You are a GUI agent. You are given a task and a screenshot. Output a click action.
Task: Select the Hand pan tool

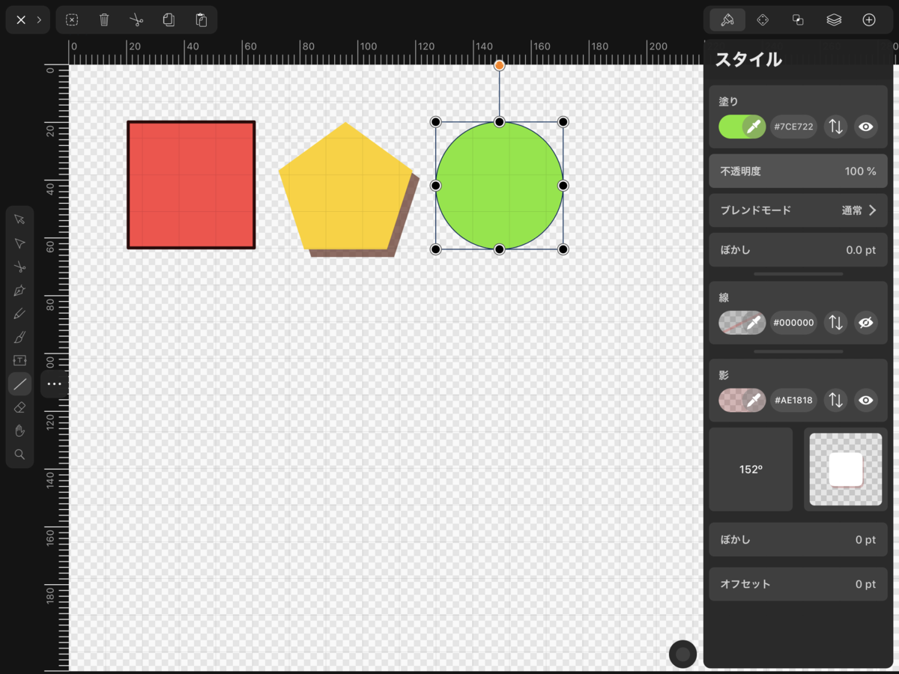click(19, 431)
